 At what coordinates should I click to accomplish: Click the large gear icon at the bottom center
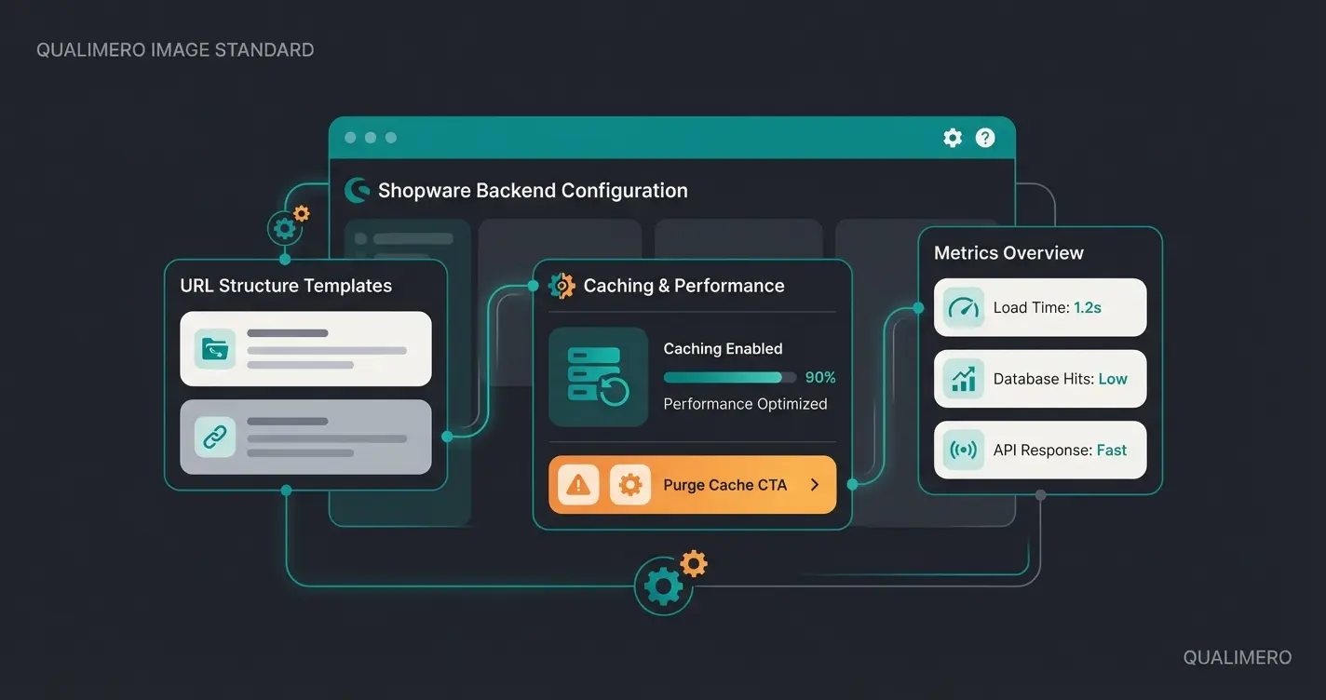click(x=663, y=585)
